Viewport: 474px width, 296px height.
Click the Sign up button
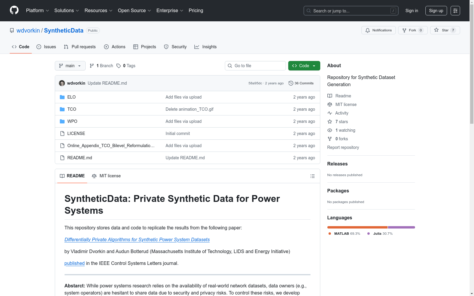pos(436,11)
